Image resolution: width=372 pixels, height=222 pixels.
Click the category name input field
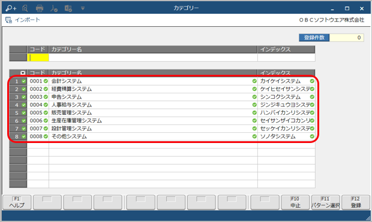pos(153,57)
